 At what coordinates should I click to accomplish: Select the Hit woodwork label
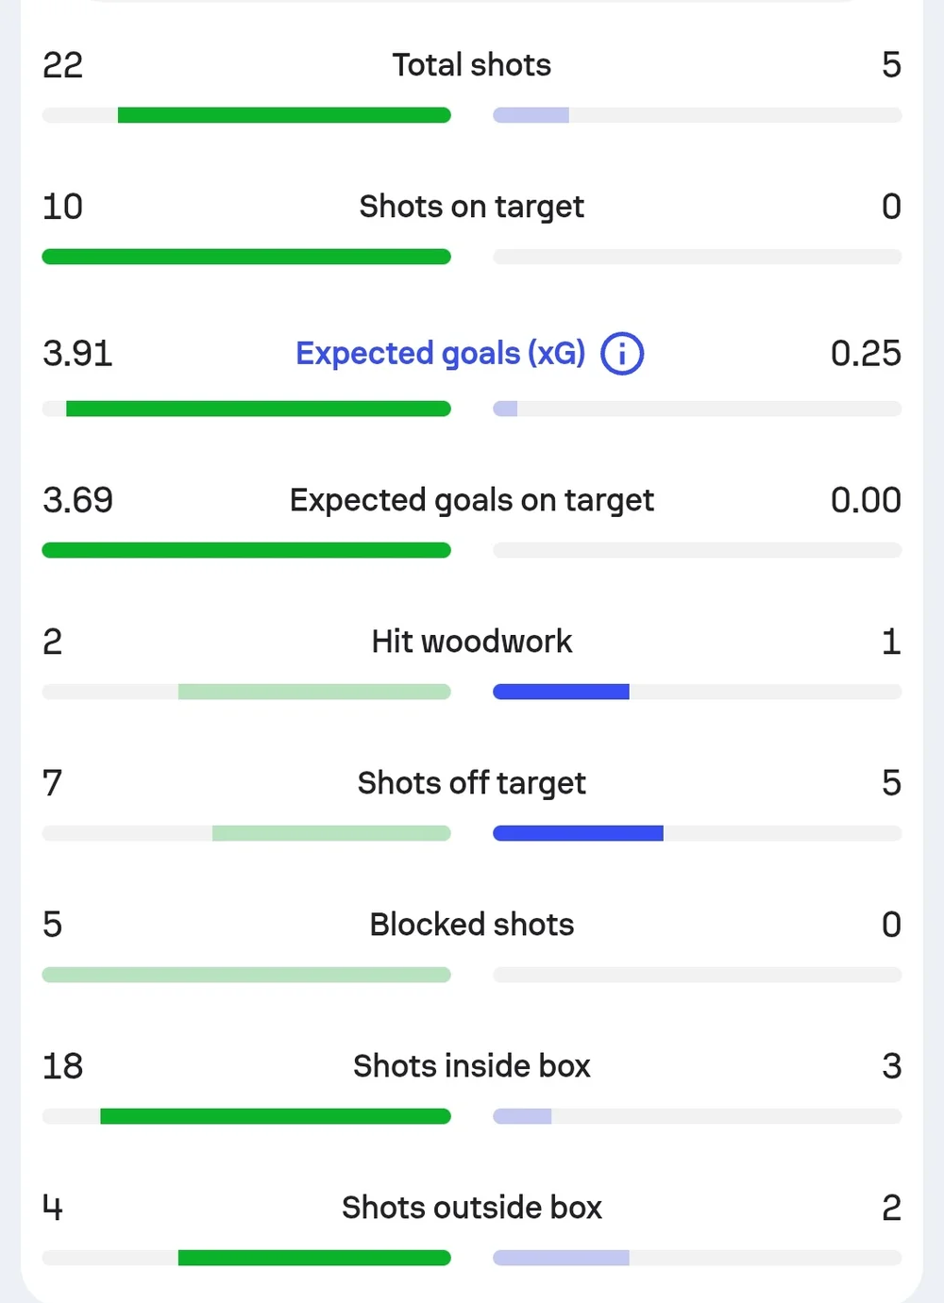(x=472, y=642)
